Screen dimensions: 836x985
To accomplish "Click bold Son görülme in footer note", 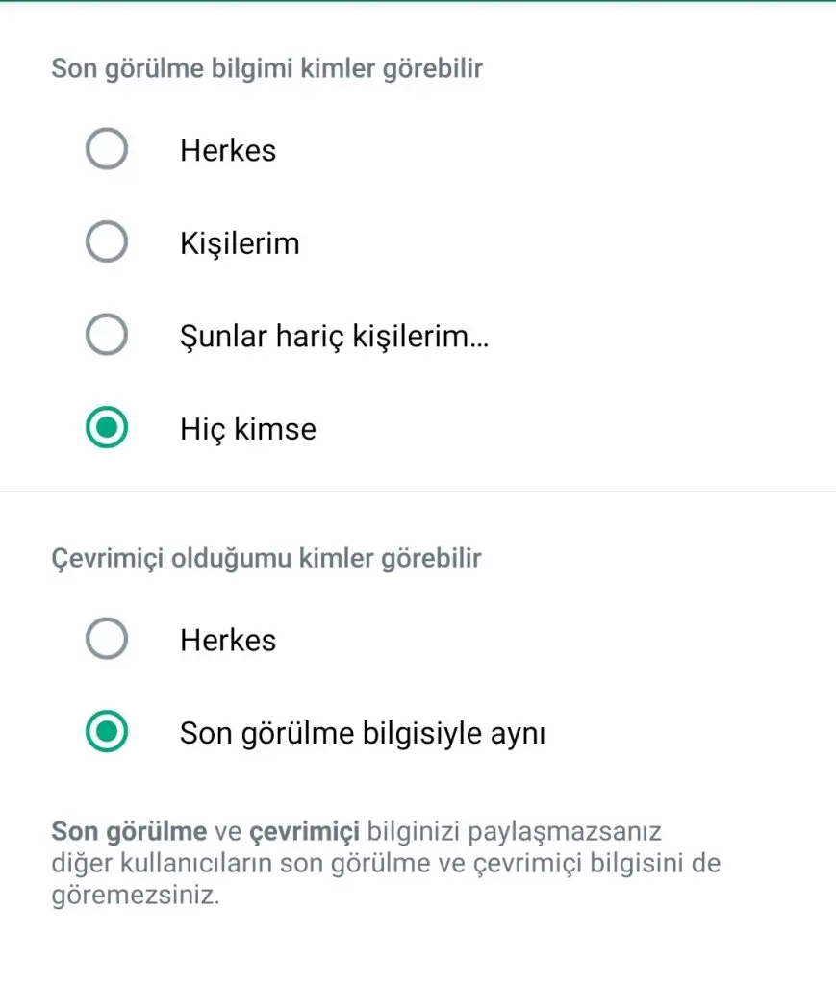I will [x=129, y=830].
